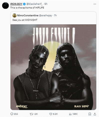This screenshot has height=117, width=99.
Task: Open the quoted post's 7h timestamp
Action: point(55,16)
